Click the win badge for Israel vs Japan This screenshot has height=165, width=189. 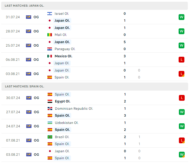181,17
